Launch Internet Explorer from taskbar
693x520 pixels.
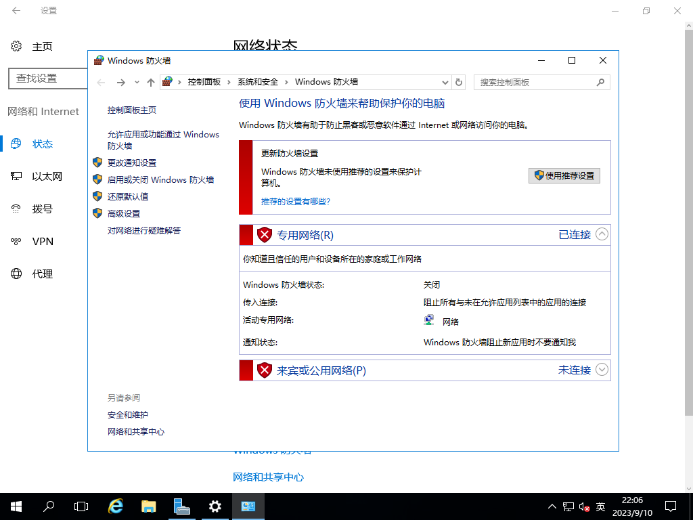click(116, 506)
